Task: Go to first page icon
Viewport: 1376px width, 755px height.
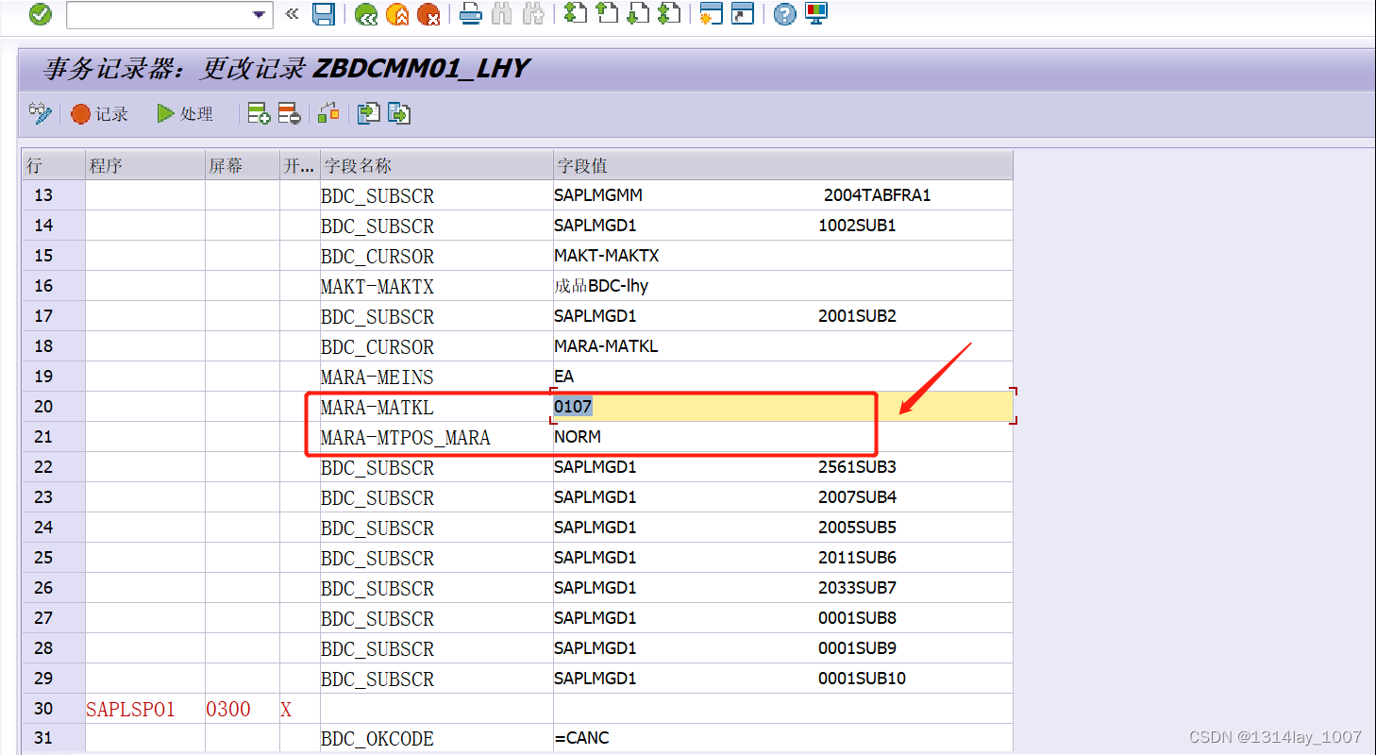Action: (575, 14)
